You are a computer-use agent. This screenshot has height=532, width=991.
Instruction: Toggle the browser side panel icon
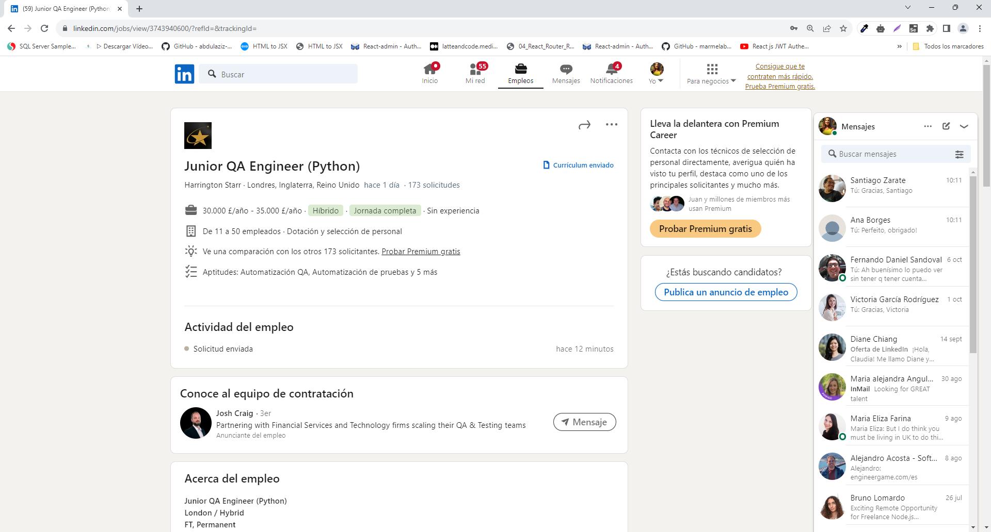(947, 28)
